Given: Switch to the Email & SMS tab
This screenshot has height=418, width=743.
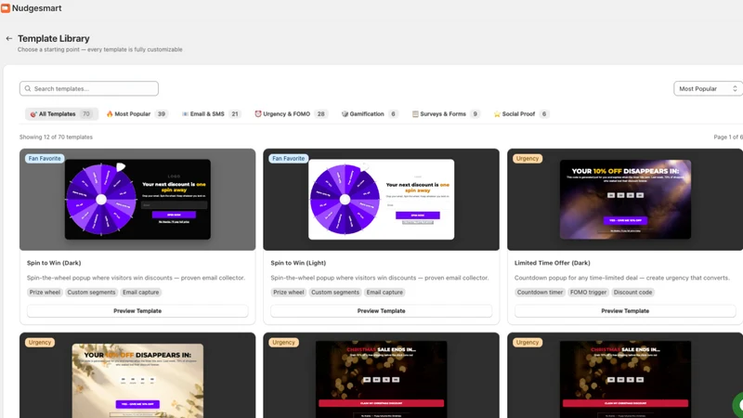Looking at the screenshot, I should (x=212, y=113).
